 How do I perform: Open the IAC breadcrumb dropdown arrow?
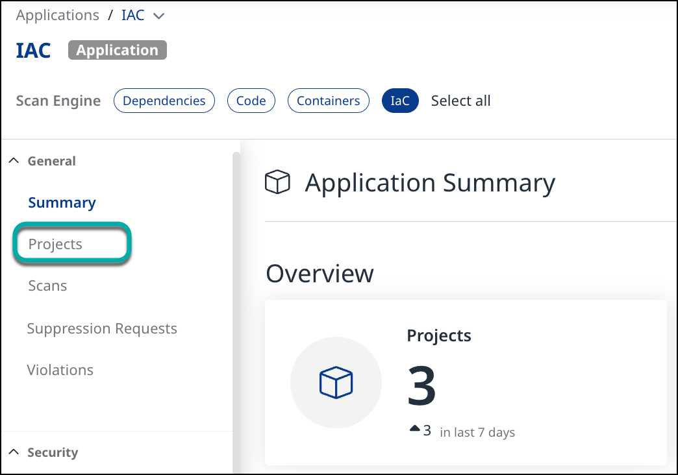pos(158,16)
